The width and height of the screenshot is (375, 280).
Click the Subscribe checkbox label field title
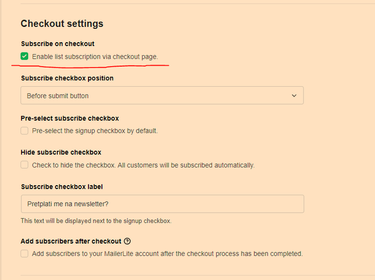tap(62, 187)
